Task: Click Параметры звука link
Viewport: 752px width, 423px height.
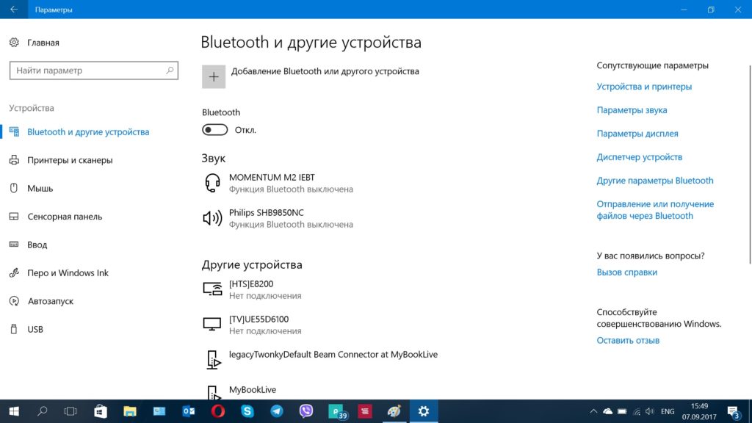Action: pos(632,110)
